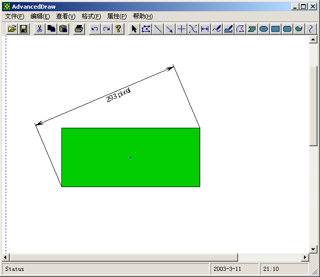The width and height of the screenshot is (320, 277).
Task: Select the ellipse shape tool
Action: click(x=264, y=29)
